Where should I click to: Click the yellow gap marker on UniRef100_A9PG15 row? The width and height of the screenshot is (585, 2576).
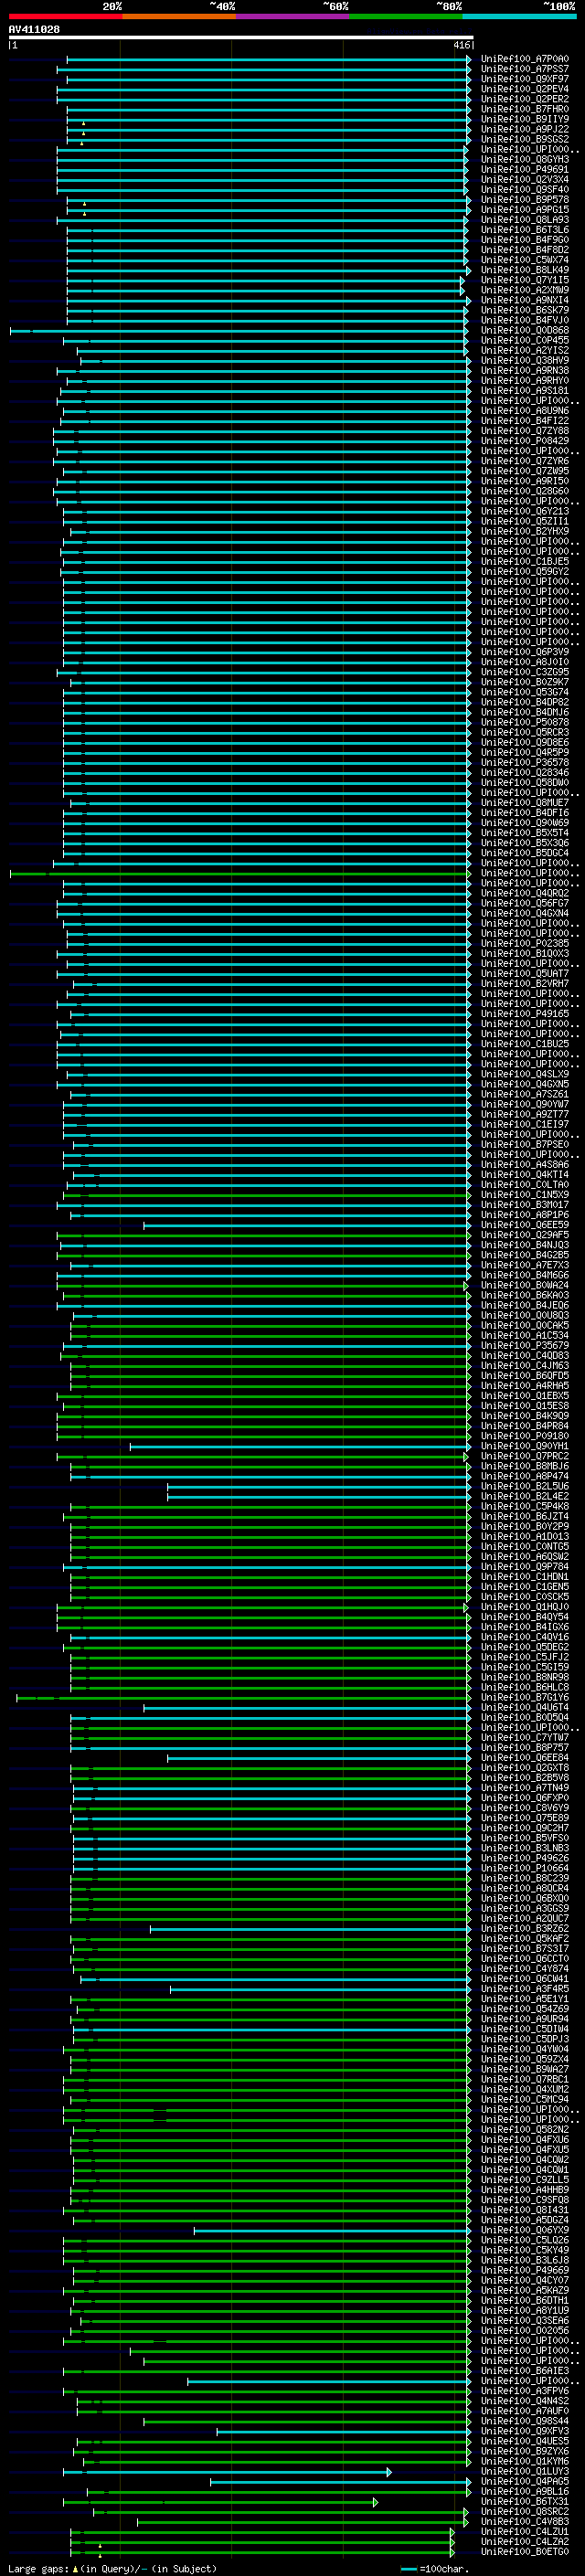pyautogui.click(x=84, y=214)
